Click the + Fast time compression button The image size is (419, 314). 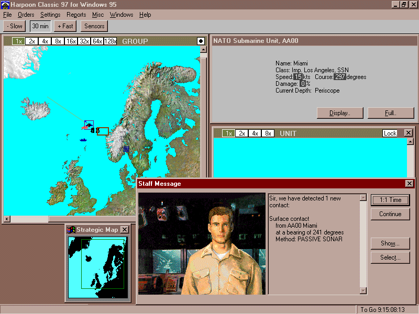[66, 26]
